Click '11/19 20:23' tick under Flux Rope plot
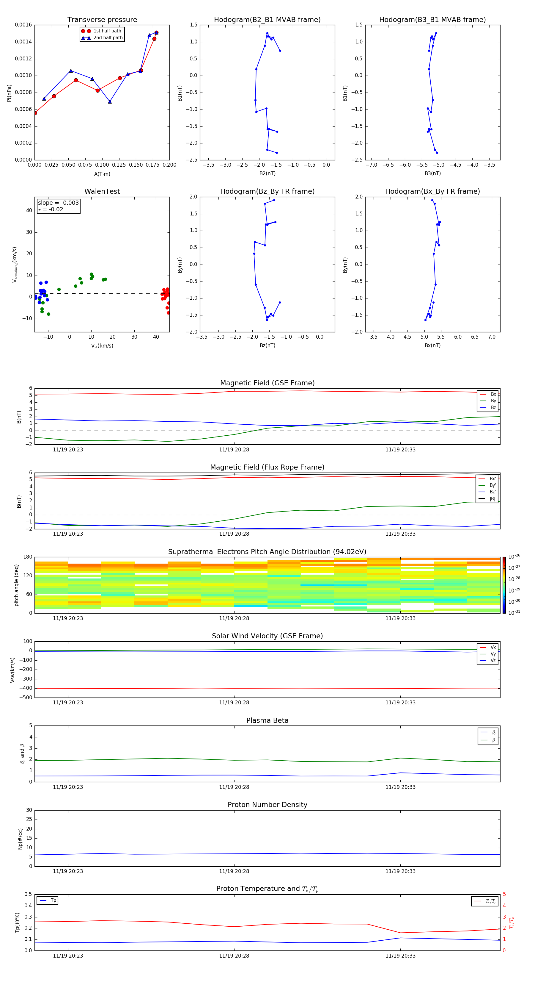 point(68,534)
